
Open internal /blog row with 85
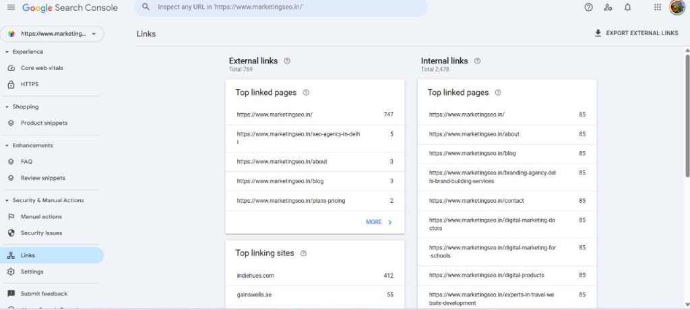click(x=507, y=154)
